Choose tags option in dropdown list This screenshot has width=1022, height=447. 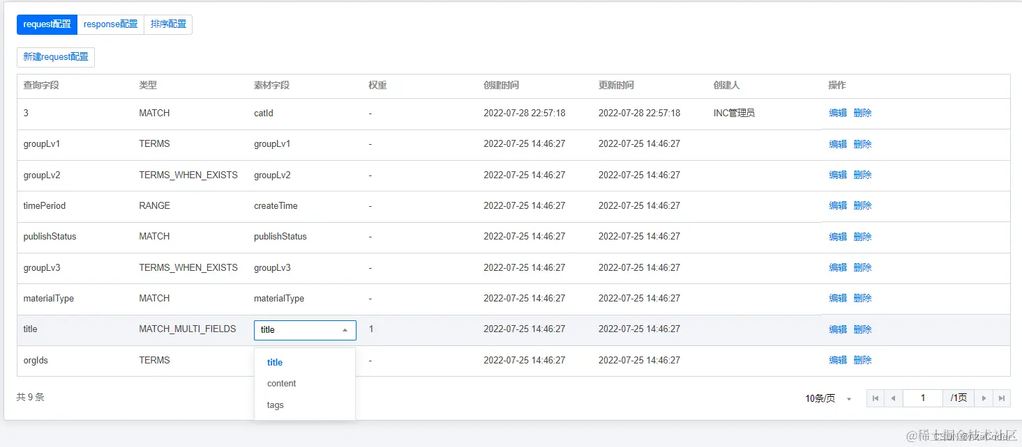tap(305, 405)
